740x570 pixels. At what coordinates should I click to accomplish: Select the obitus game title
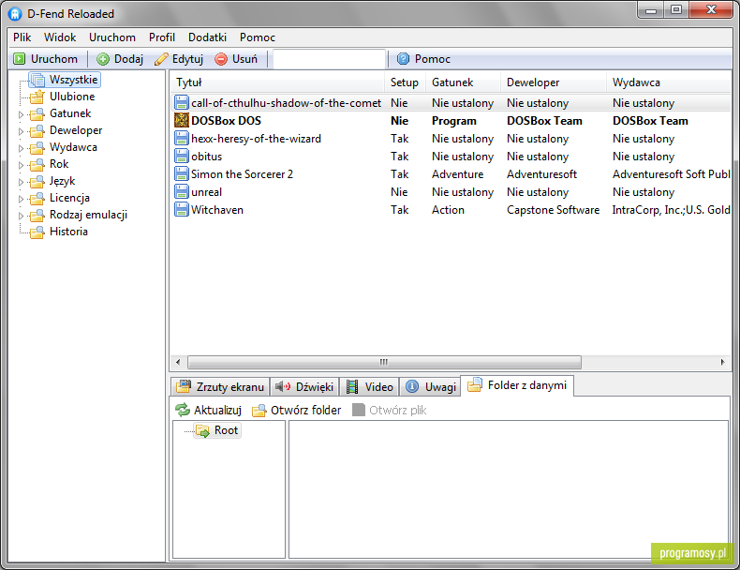206,157
